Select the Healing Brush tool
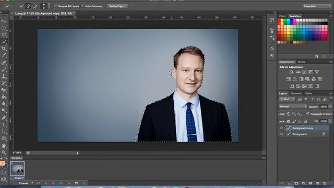This screenshot has height=188, width=334. point(4,63)
